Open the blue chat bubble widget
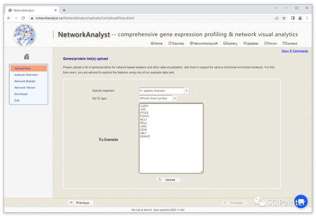 pyautogui.click(x=301, y=201)
